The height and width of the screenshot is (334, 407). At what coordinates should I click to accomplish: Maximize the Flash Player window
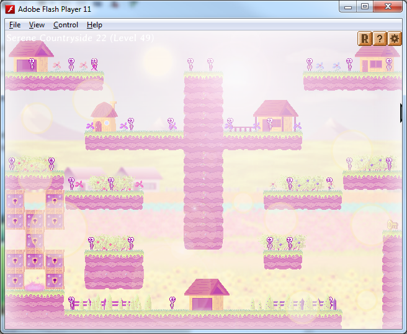tap(365, 7)
